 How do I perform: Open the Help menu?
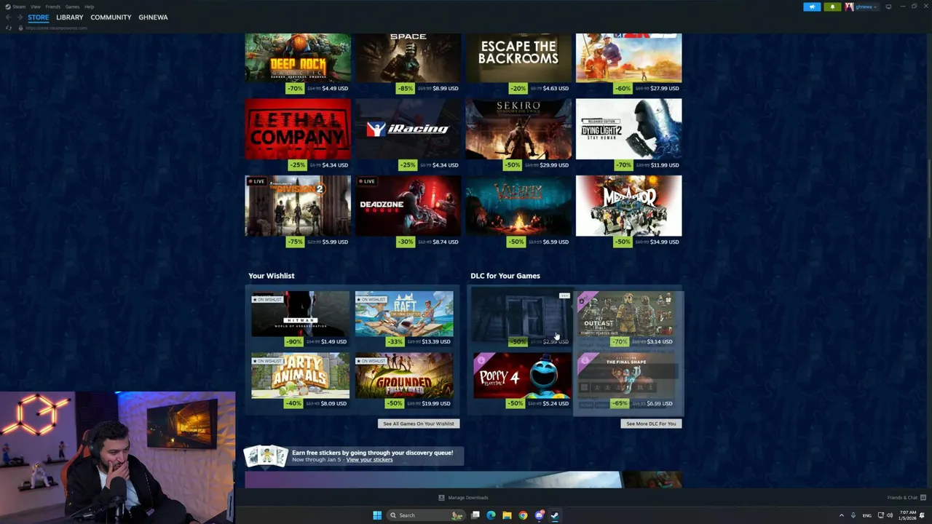89,7
